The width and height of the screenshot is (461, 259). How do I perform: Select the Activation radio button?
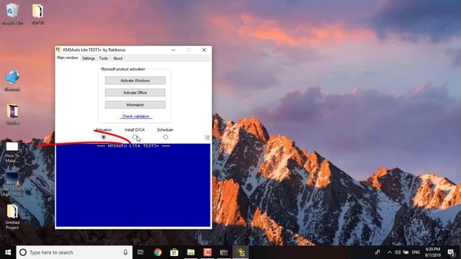[104, 137]
